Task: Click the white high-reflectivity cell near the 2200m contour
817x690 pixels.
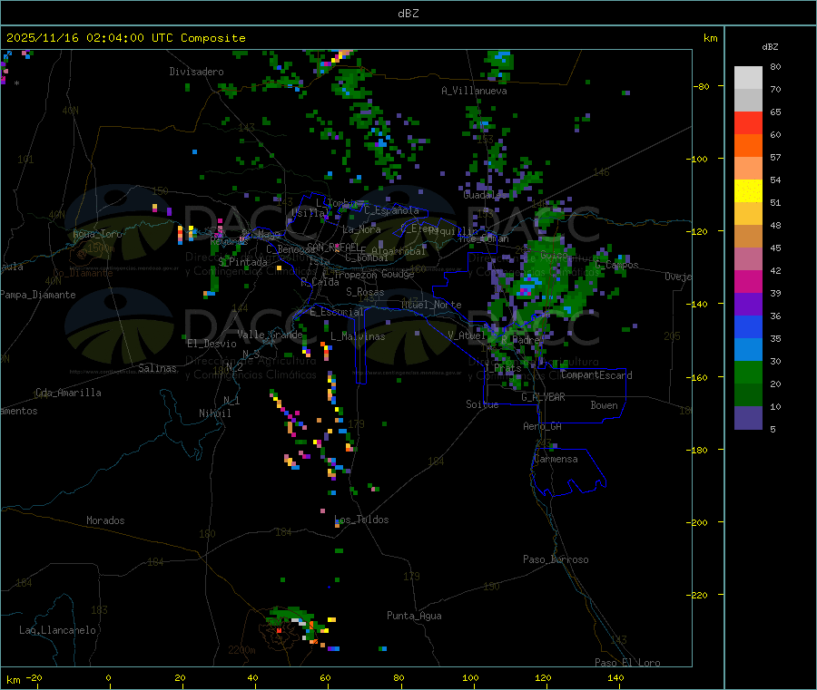Action: pyautogui.click(x=299, y=621)
